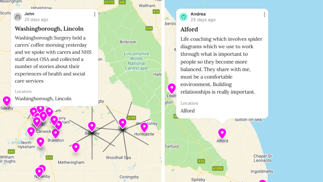The height and width of the screenshot is (182, 323).
Task: Click John's avatar icon
Action: click(17, 17)
